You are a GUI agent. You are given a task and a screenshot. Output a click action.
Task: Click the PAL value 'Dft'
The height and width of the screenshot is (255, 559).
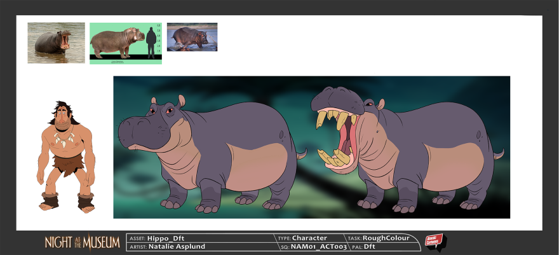(x=369, y=247)
